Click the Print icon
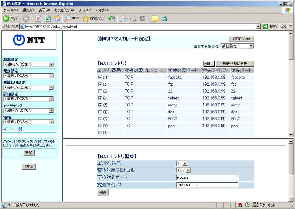The image size is (295, 209). click(133, 18)
